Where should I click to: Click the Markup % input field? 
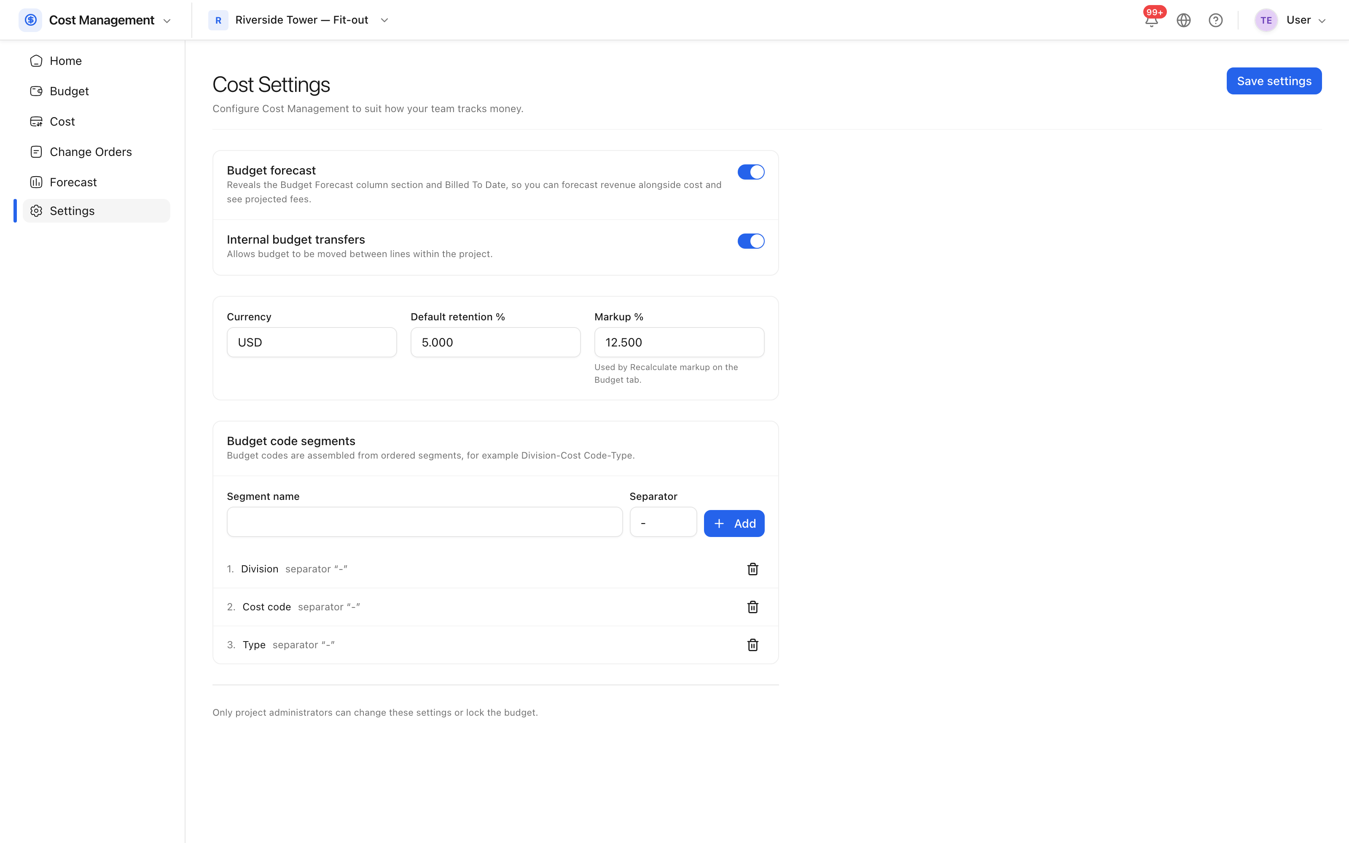[x=679, y=342]
